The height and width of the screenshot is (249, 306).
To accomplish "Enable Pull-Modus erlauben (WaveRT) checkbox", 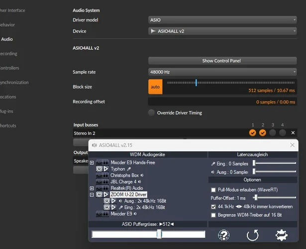I will (x=213, y=190).
